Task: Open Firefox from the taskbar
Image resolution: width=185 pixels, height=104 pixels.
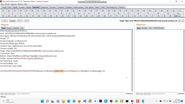Action: (79, 101)
